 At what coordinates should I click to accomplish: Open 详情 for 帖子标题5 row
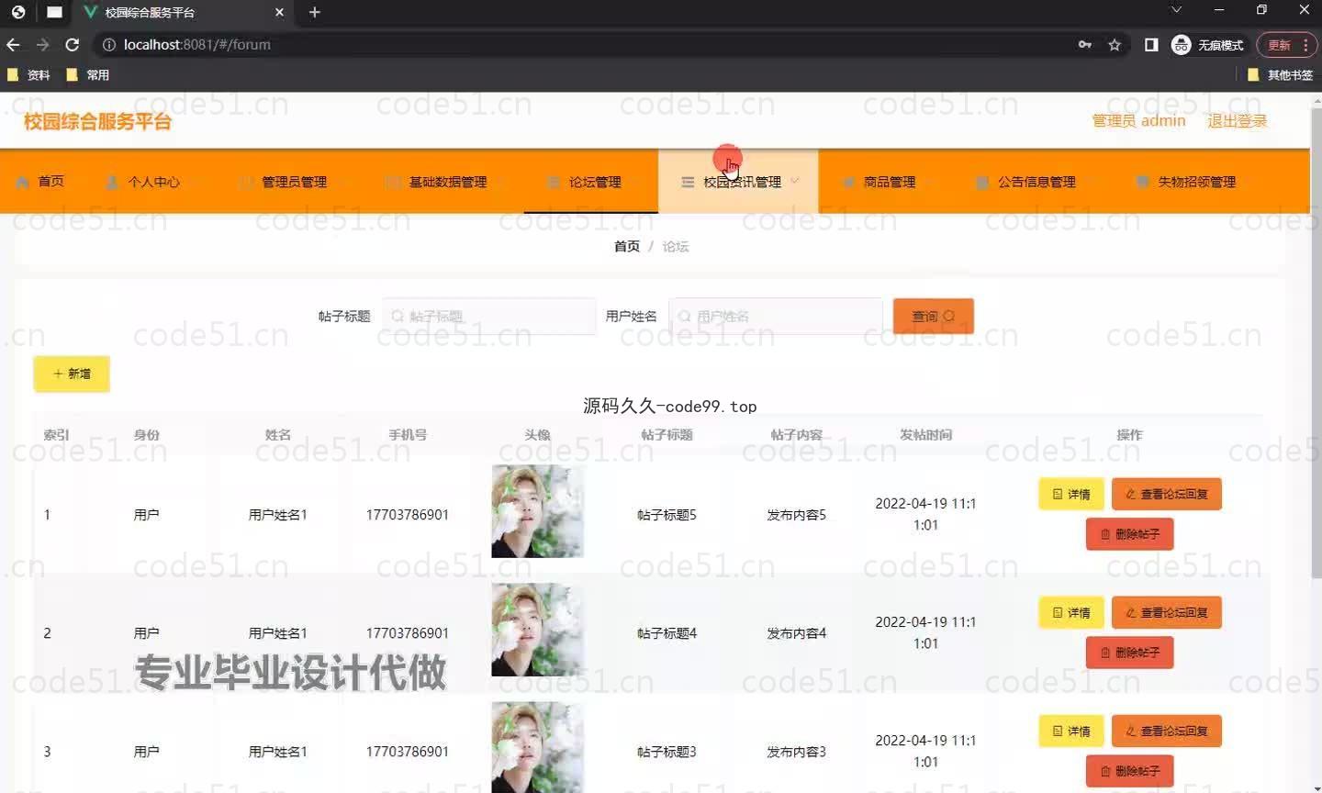click(1071, 494)
